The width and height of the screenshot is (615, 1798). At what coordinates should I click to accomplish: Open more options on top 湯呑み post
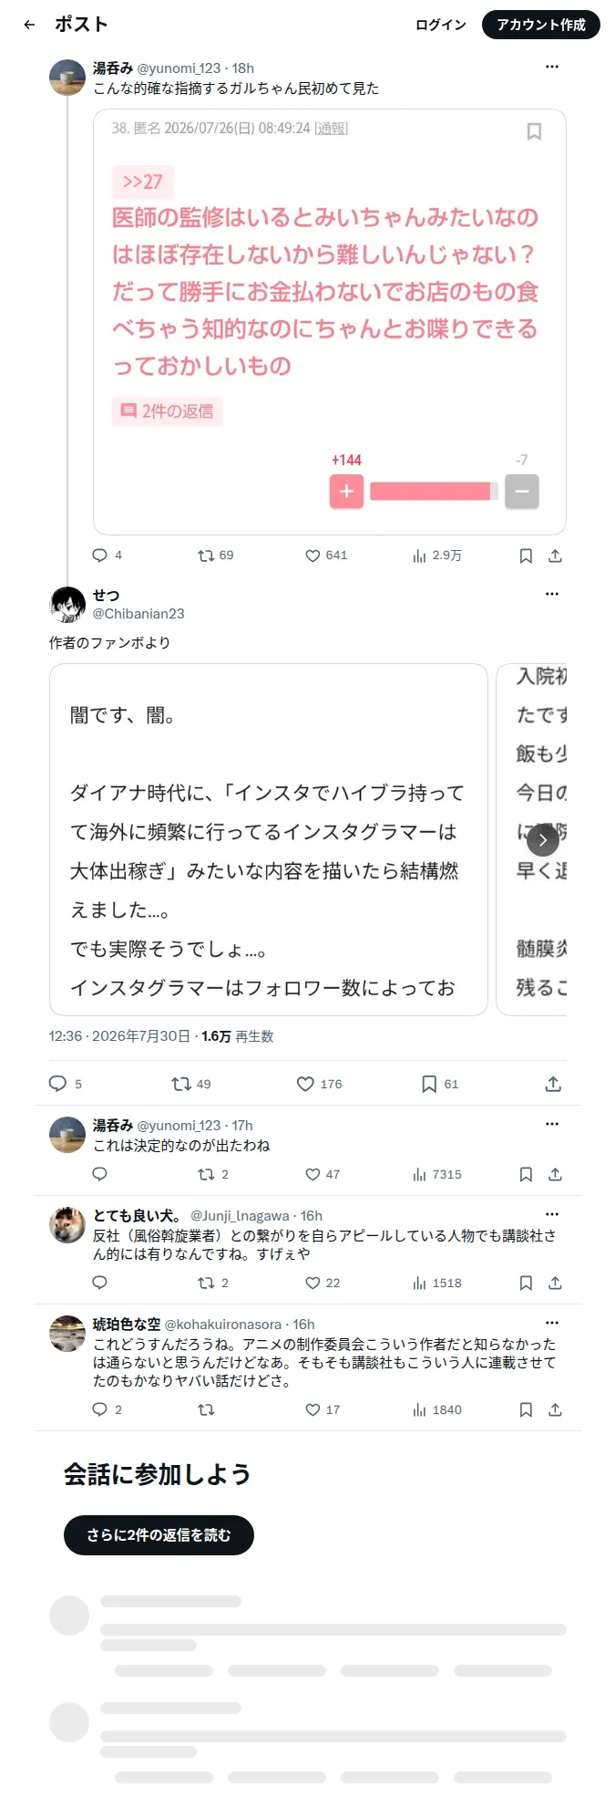[552, 67]
